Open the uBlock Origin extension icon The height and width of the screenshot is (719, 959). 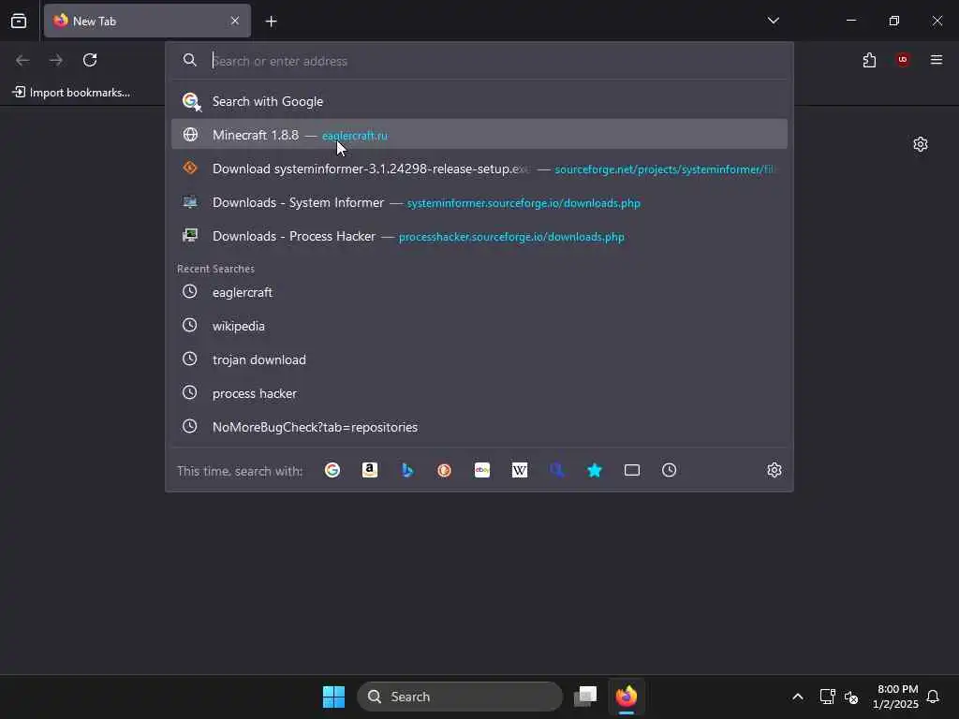pos(903,60)
